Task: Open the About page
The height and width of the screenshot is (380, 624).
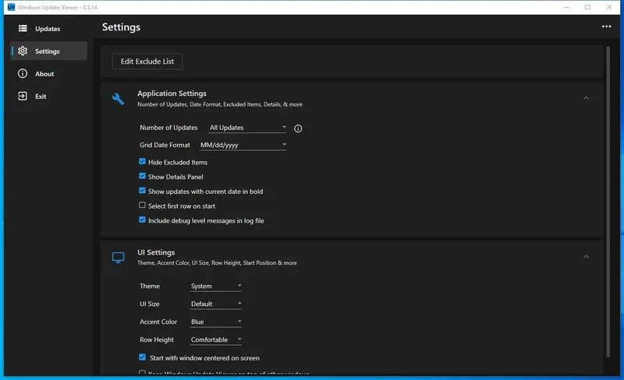Action: (x=44, y=74)
